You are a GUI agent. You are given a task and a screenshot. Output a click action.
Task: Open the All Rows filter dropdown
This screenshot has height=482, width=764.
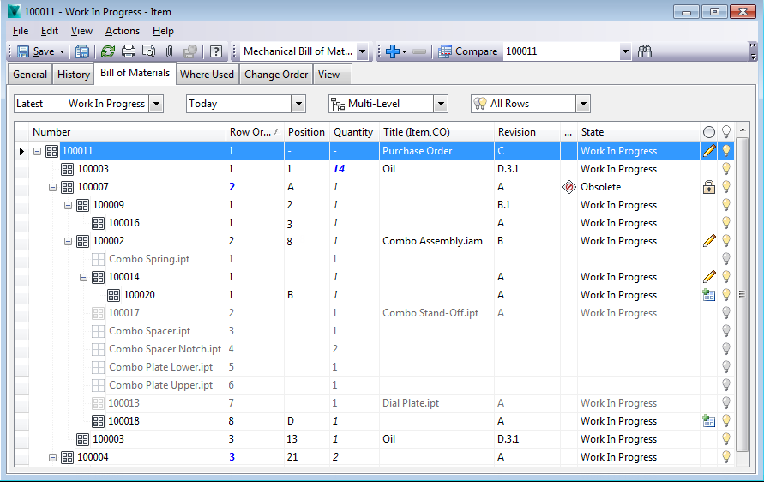coord(583,104)
